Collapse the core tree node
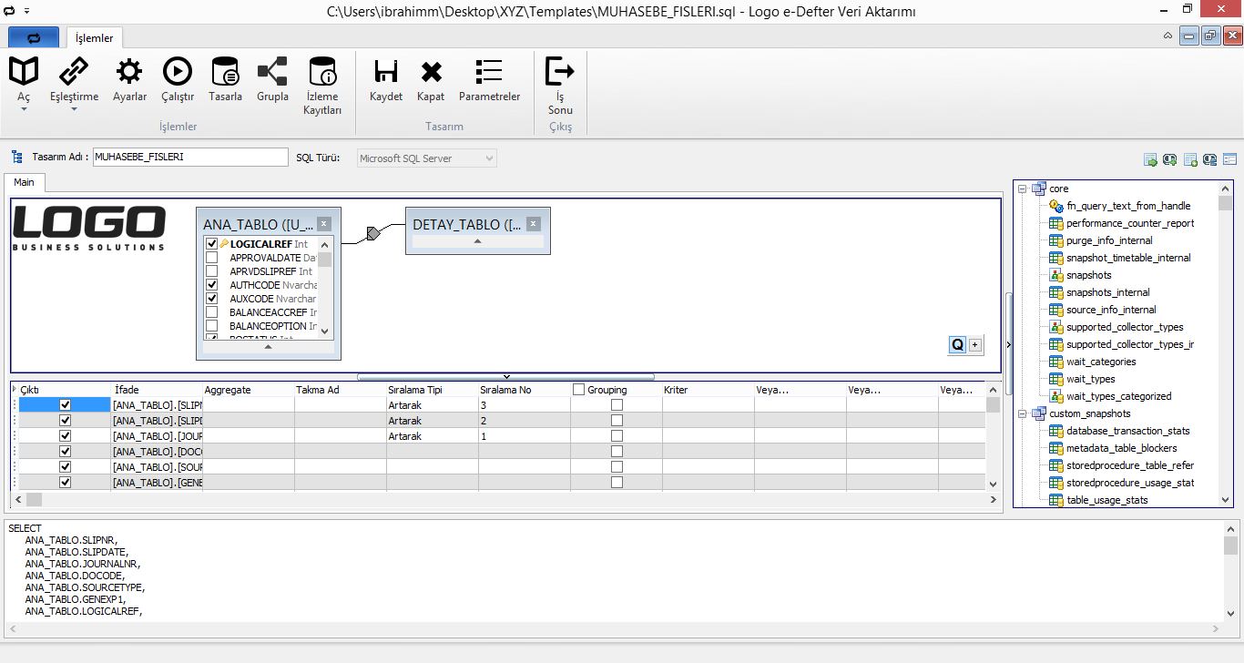This screenshot has width=1244, height=663. coord(1023,189)
